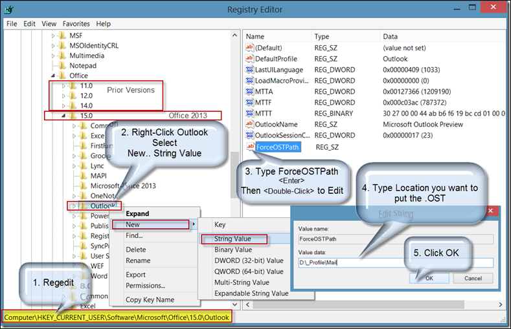511x329 pixels.
Task: Click the 11.0 folder icon
Action: tap(73, 86)
